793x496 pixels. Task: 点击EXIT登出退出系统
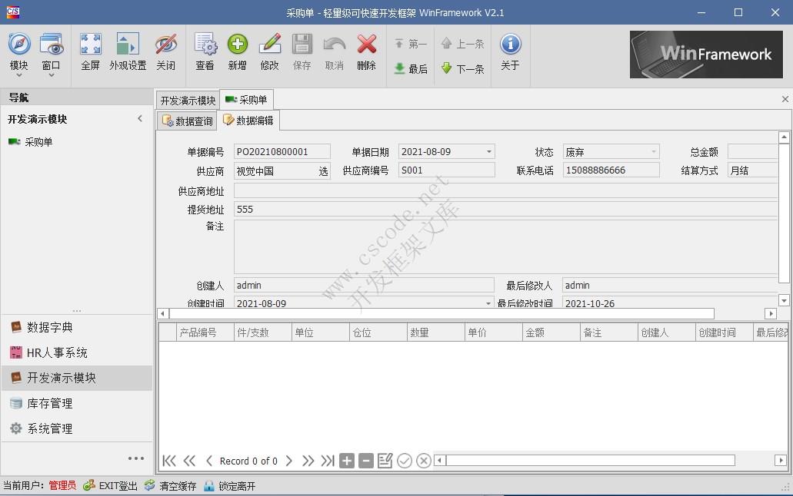pyautogui.click(x=110, y=485)
